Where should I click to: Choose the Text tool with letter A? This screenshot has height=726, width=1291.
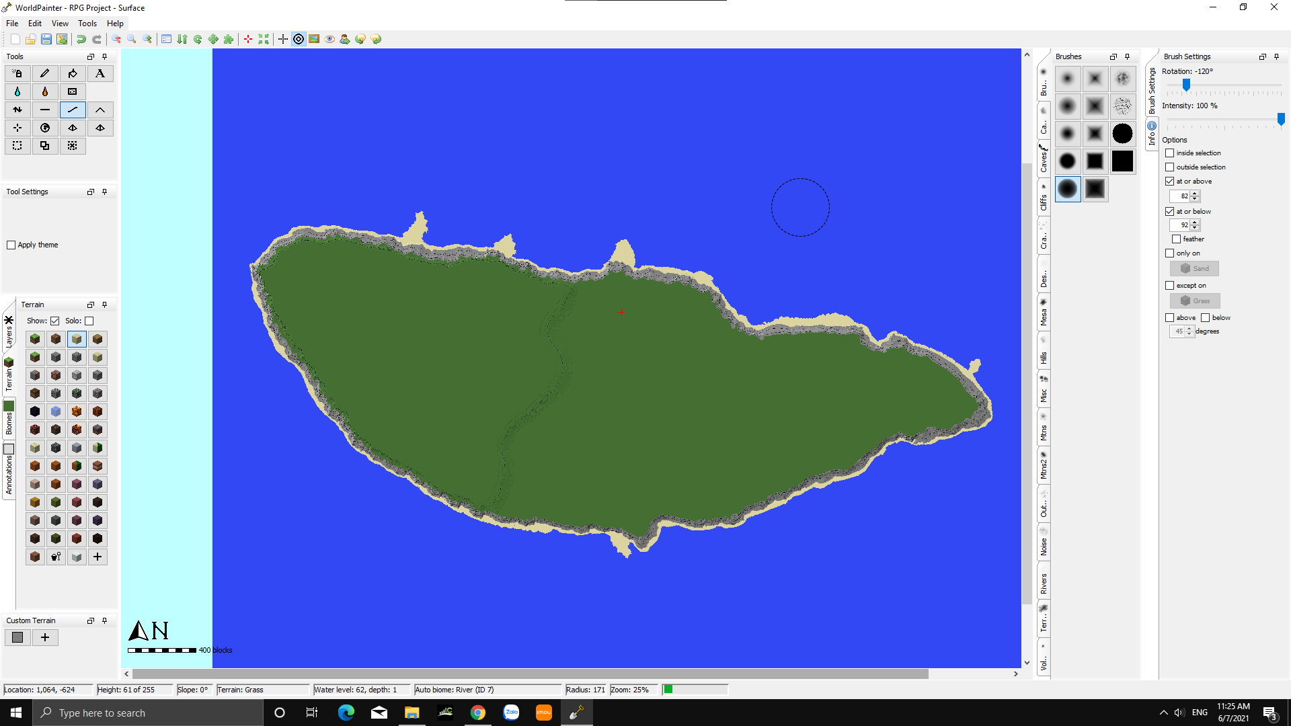click(x=100, y=73)
